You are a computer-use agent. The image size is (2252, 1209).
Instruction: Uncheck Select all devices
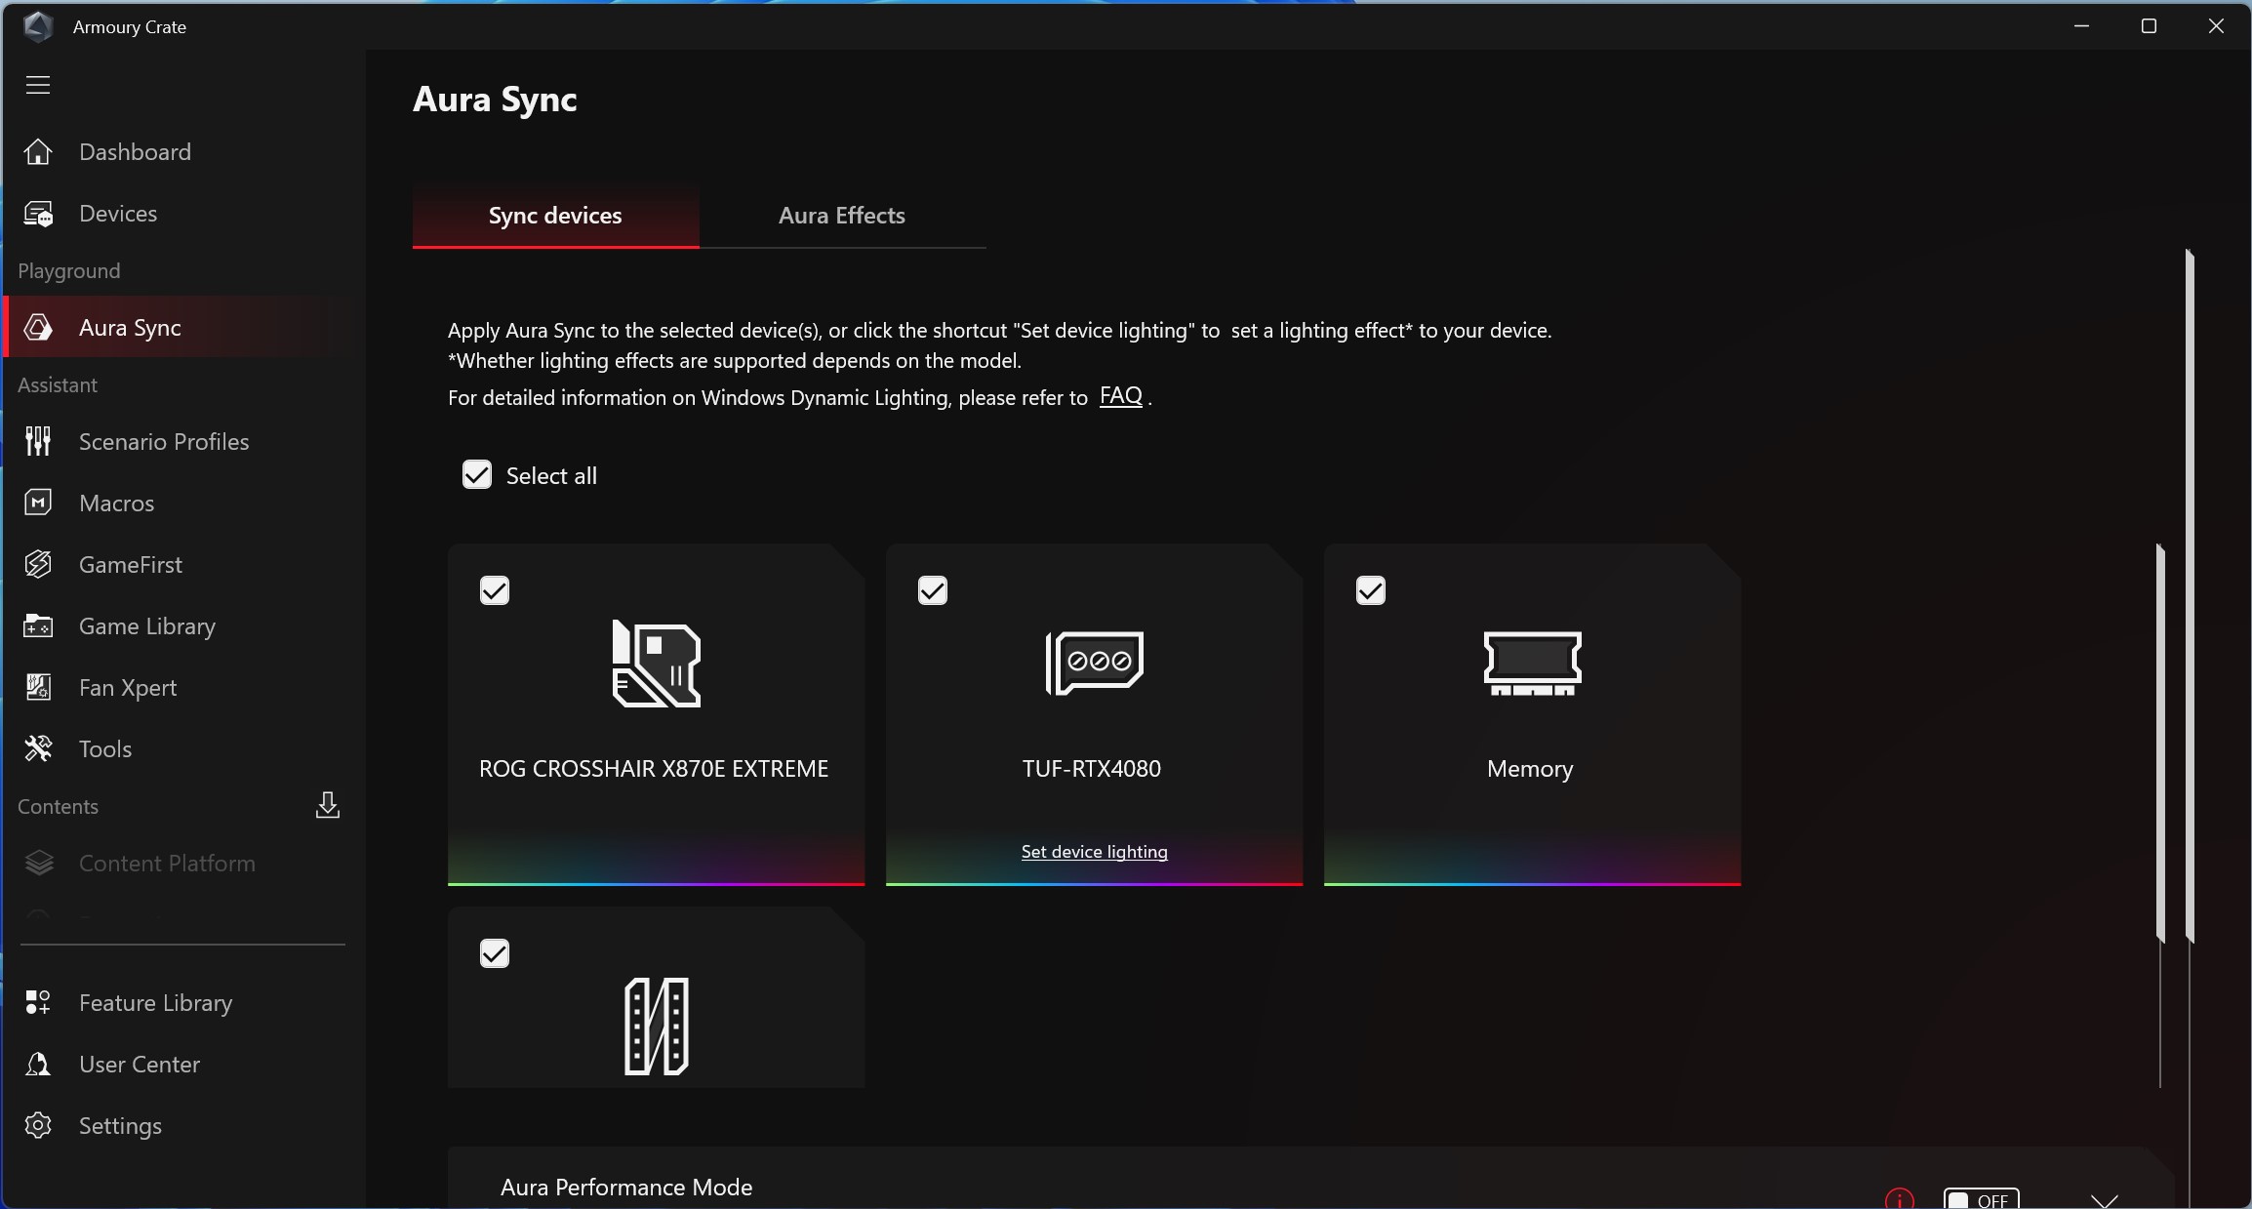click(475, 475)
